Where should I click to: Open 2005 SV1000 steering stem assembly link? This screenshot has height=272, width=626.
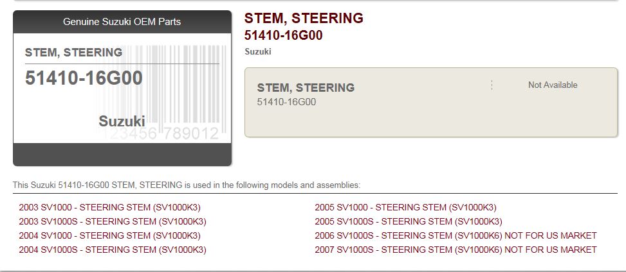point(405,207)
